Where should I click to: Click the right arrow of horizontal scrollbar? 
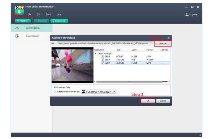click(169, 82)
